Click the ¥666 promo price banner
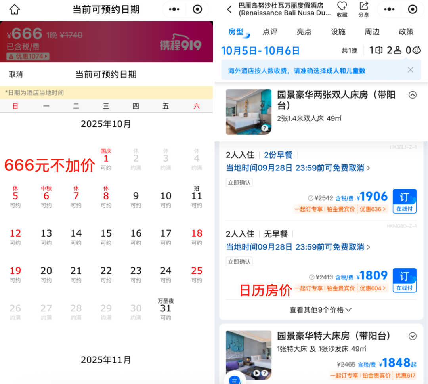The height and width of the screenshot is (384, 428). click(x=107, y=42)
